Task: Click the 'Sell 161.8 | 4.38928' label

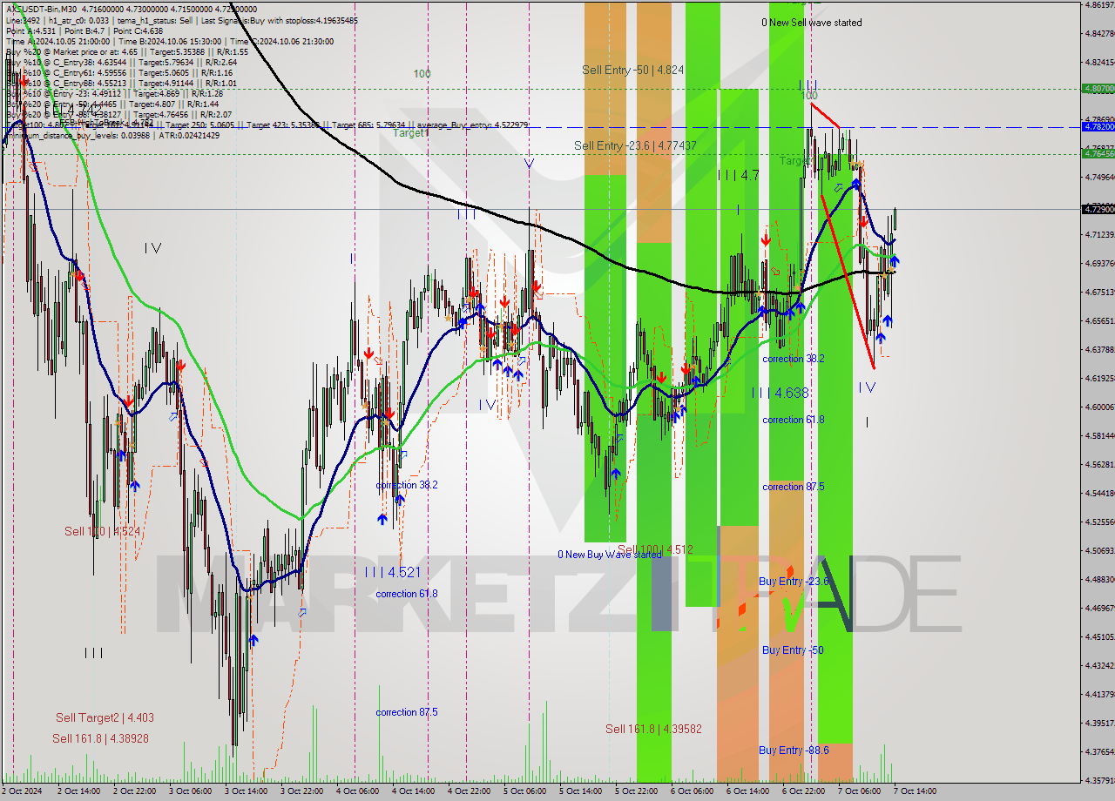Action: [100, 738]
